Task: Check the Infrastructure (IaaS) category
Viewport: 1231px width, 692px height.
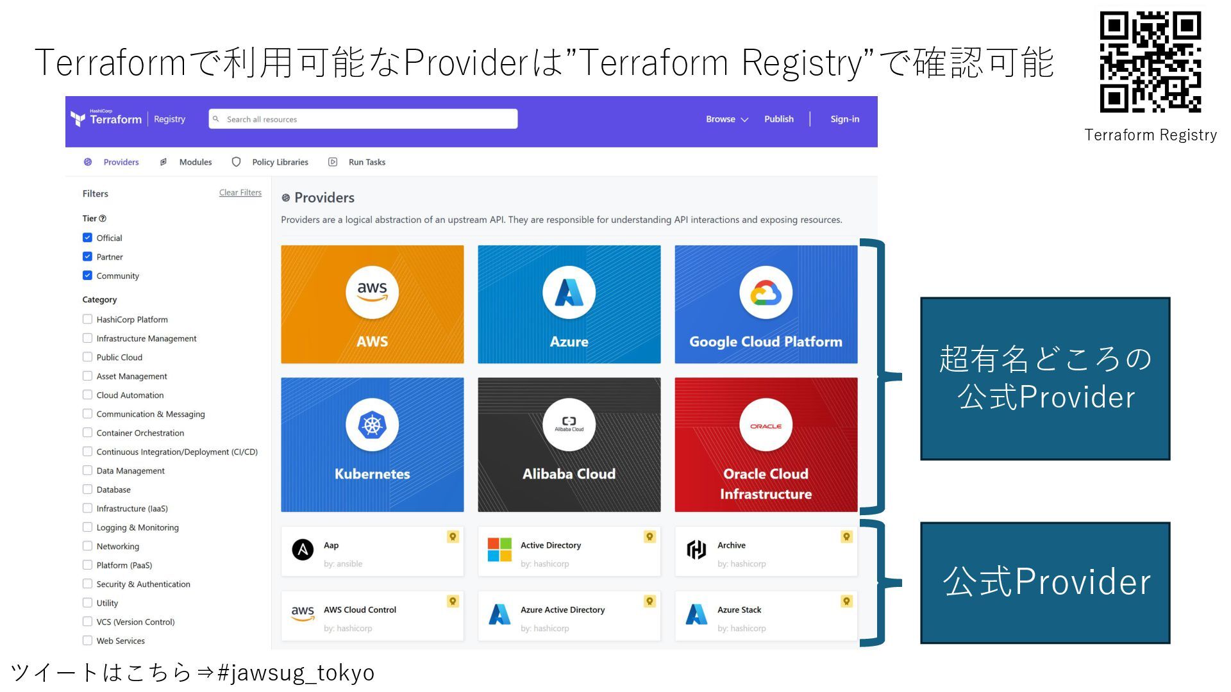Action: [87, 508]
